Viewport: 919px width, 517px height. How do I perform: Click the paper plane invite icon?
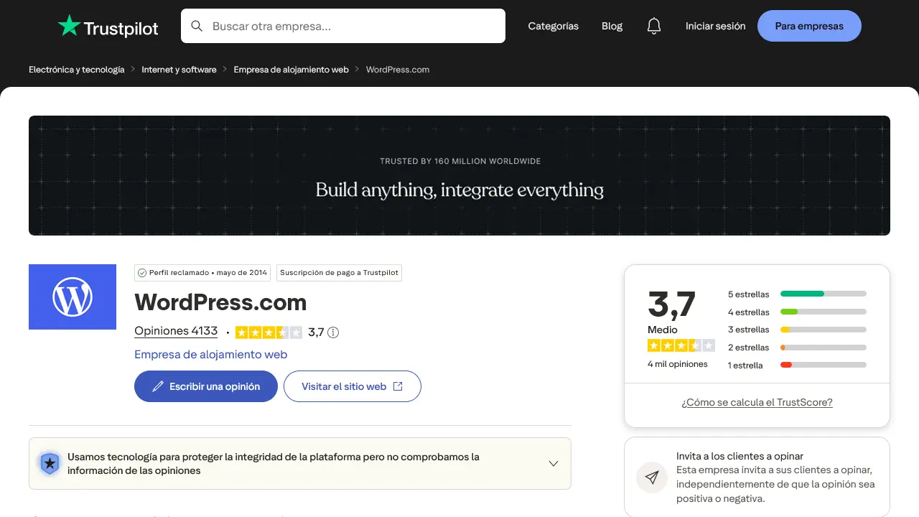(x=652, y=478)
